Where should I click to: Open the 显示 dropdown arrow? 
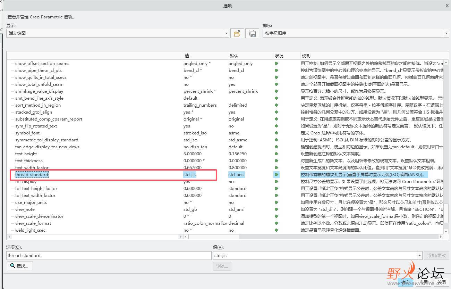point(227,33)
